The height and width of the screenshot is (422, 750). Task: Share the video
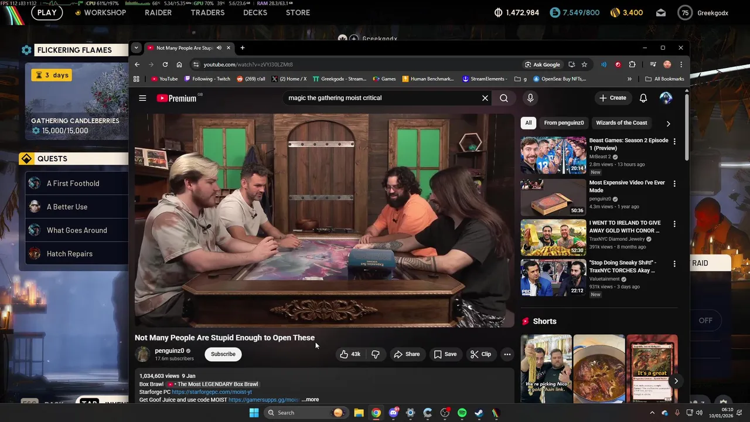(407, 354)
